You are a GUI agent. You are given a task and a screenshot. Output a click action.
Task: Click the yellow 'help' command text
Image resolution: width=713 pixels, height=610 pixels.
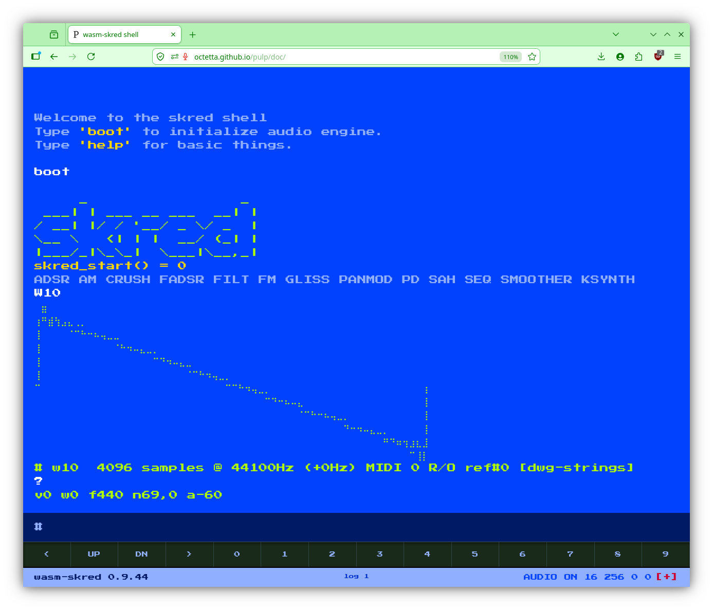click(x=105, y=145)
